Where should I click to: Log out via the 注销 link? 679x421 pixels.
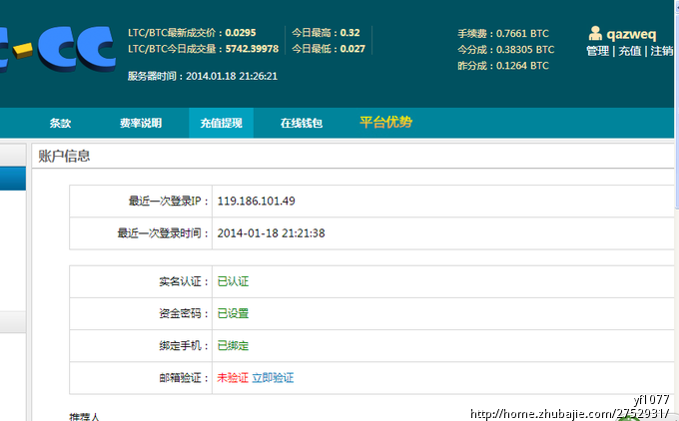(662, 51)
